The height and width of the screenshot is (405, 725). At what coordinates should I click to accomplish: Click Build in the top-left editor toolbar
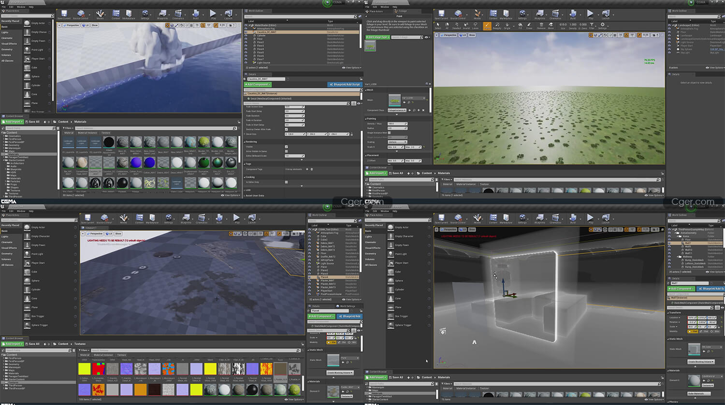[x=196, y=14]
